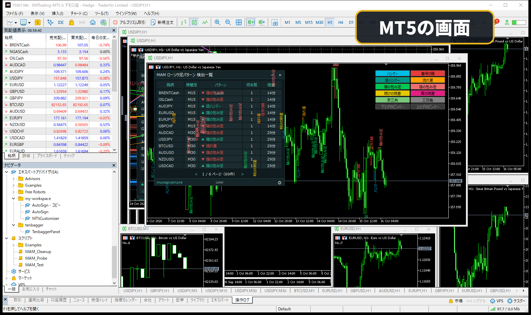Open the チャート(C) menu
The image size is (531, 315).
(x=79, y=14)
